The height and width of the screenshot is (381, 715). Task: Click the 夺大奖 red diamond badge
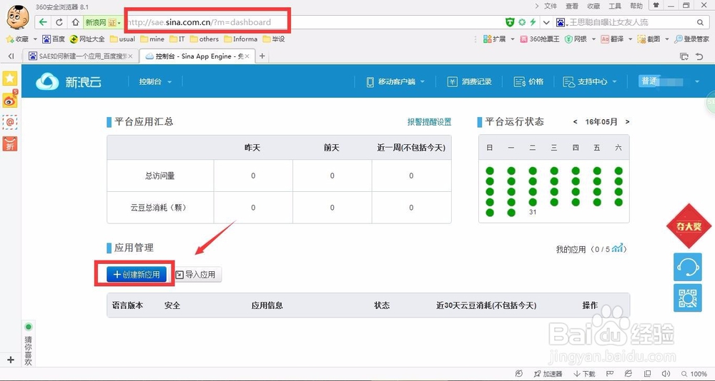689,225
